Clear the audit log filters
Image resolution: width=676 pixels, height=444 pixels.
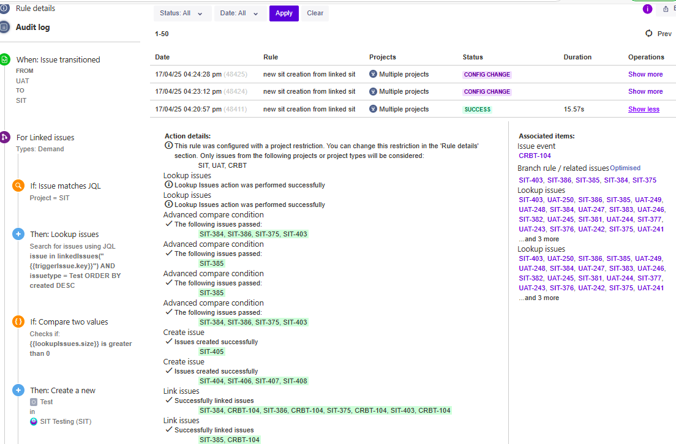coord(315,13)
